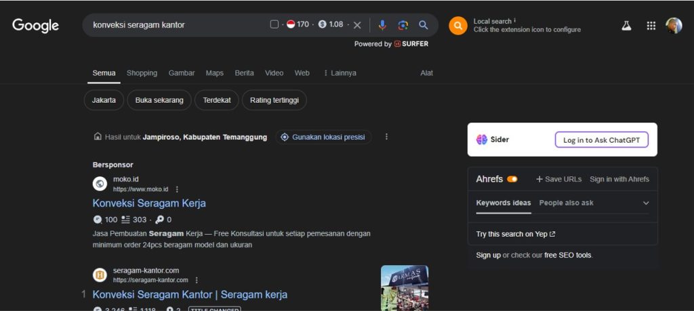
Task: Click the moko.id word count icon
Action: 125,220
